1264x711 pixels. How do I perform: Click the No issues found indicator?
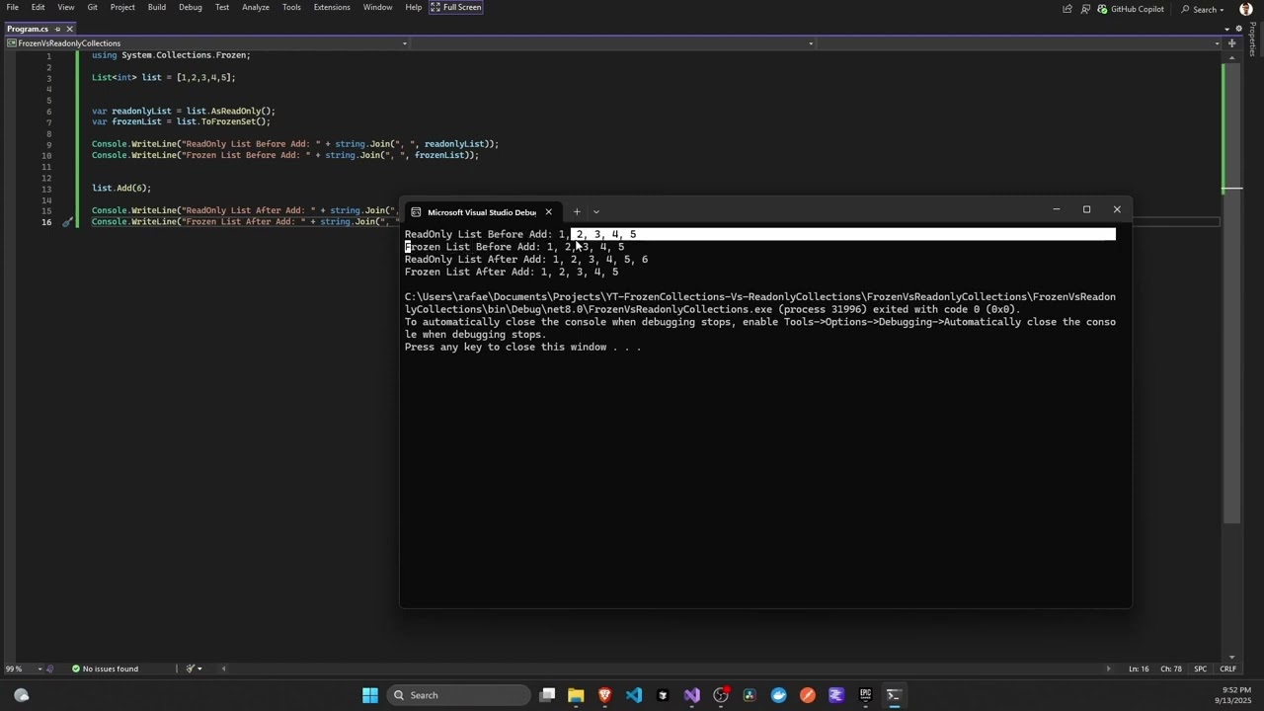click(105, 669)
